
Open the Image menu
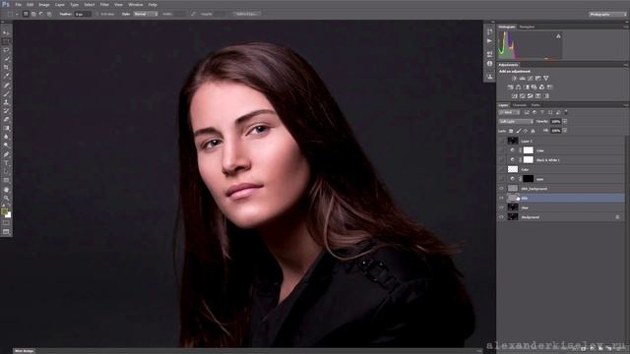(x=44, y=4)
